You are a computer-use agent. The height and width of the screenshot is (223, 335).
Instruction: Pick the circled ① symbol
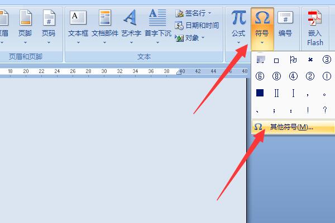tap(327, 76)
